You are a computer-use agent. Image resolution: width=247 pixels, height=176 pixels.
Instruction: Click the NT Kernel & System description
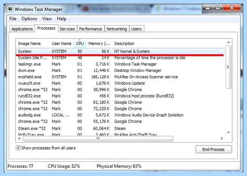[x=132, y=51]
